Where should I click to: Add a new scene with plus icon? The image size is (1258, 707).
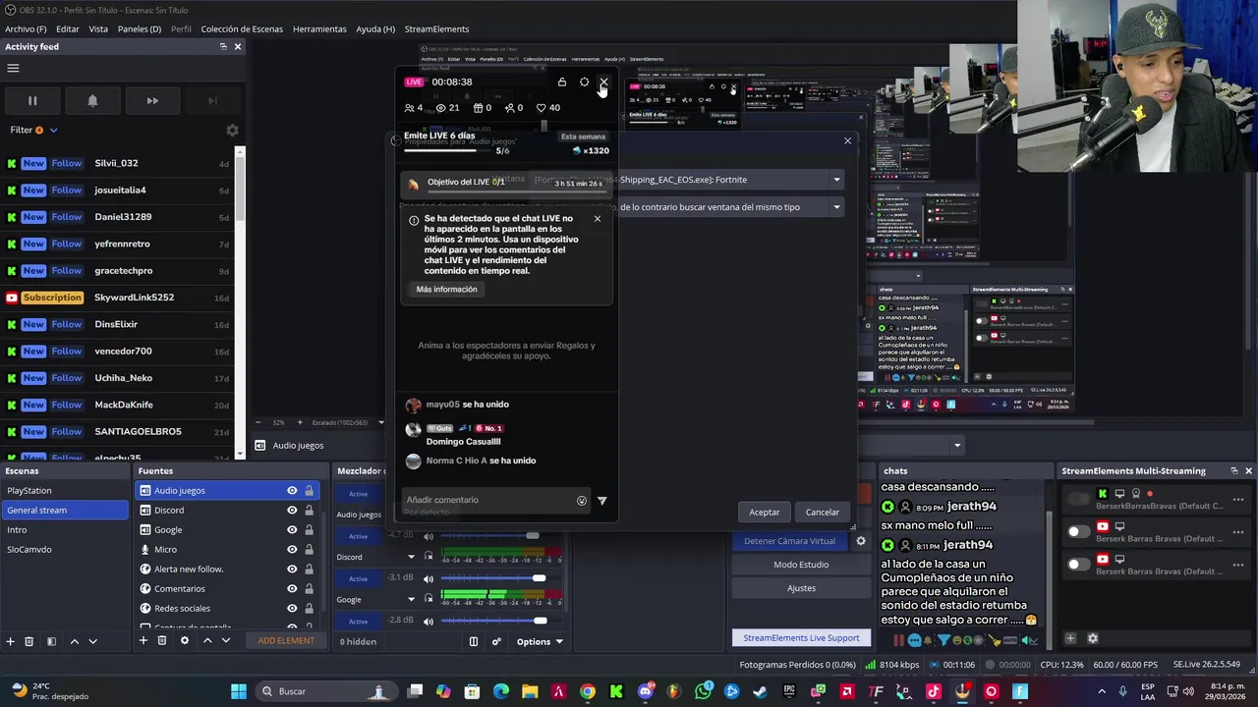click(x=10, y=641)
